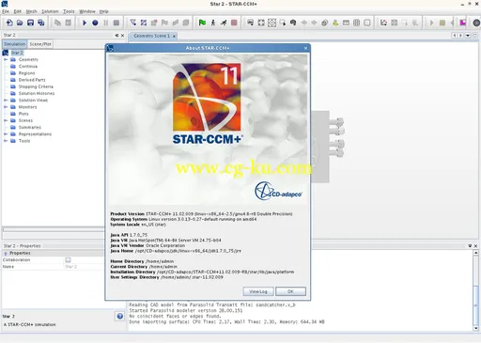The image size is (481, 343).
Task: Click the red Stop solver square icon
Action: click(234, 23)
